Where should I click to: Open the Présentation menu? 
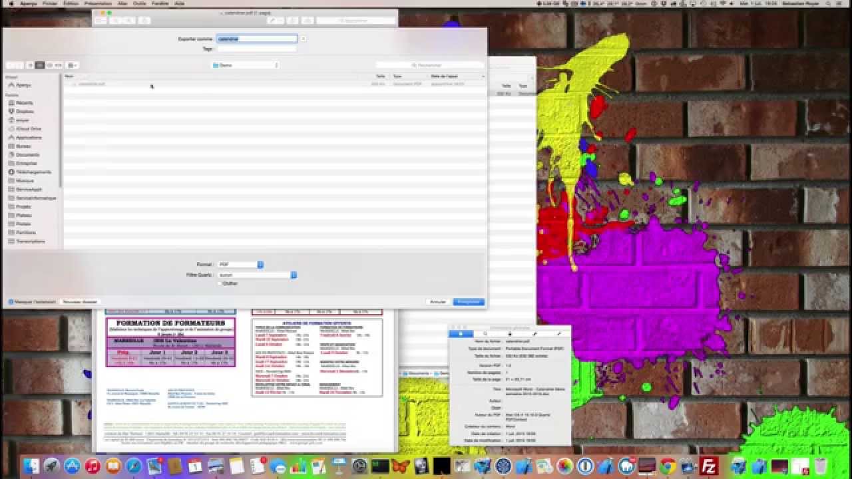97,3
